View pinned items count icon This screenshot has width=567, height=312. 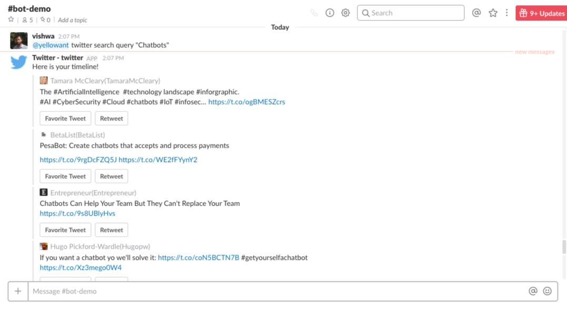[x=46, y=20]
